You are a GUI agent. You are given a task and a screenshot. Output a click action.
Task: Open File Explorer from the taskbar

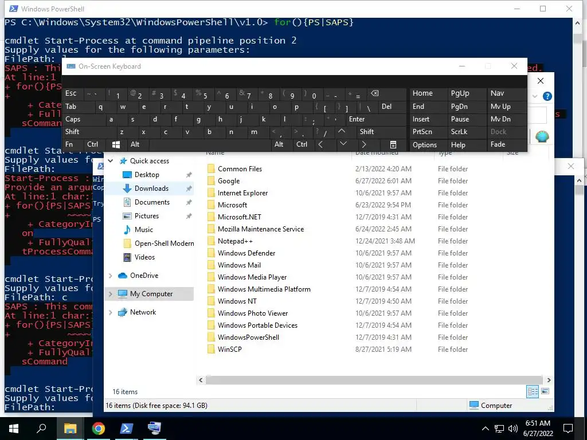point(70,429)
